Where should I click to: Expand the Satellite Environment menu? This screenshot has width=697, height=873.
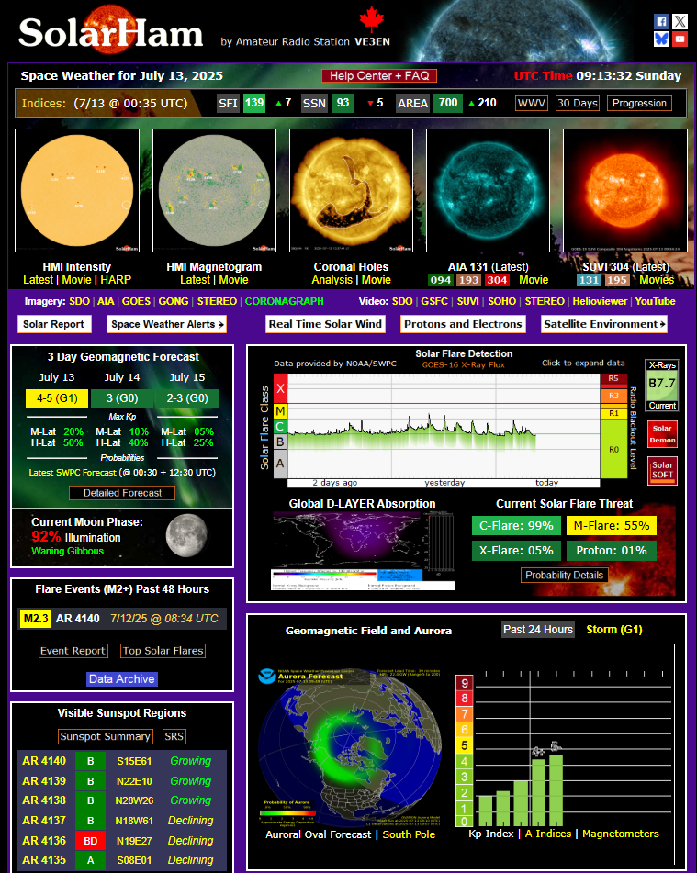pos(603,324)
